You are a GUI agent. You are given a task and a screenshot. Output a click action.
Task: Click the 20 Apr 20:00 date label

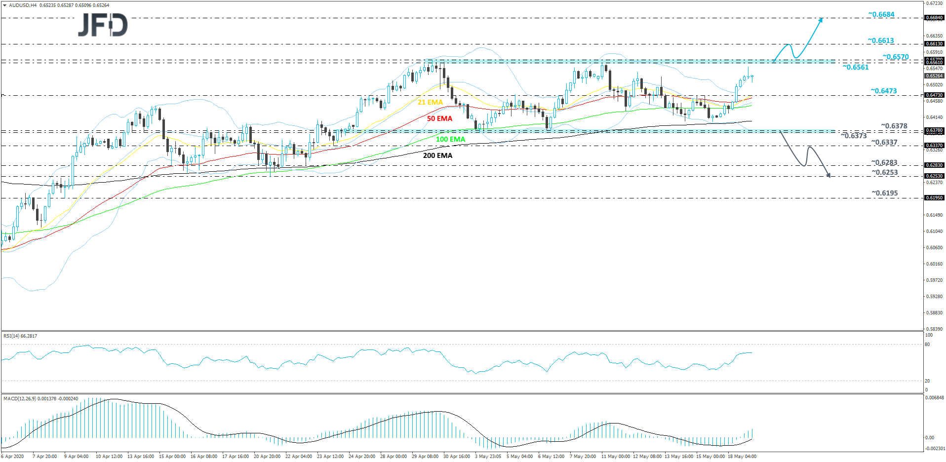click(x=267, y=457)
